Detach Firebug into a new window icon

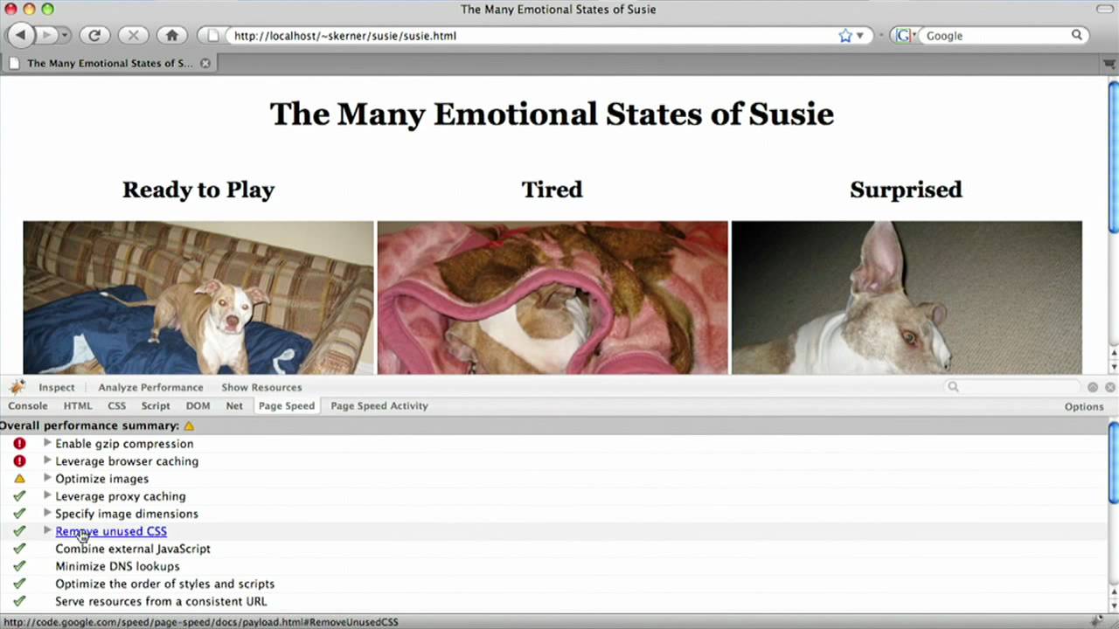[1093, 387]
